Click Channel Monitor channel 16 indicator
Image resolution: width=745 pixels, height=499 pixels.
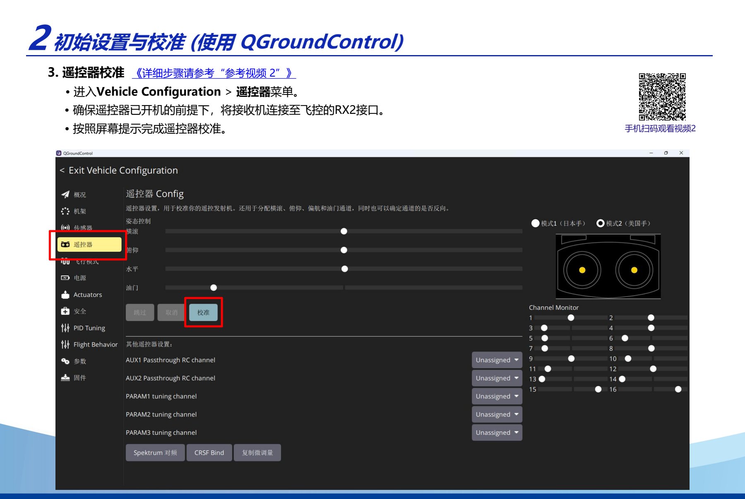[678, 389]
